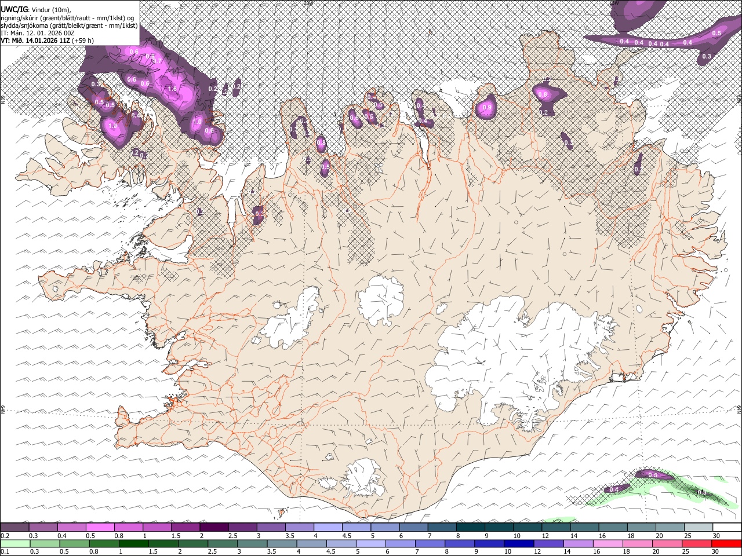
Task: Click the "(+59 h)" forecast offset text
Action: pyautogui.click(x=83, y=41)
